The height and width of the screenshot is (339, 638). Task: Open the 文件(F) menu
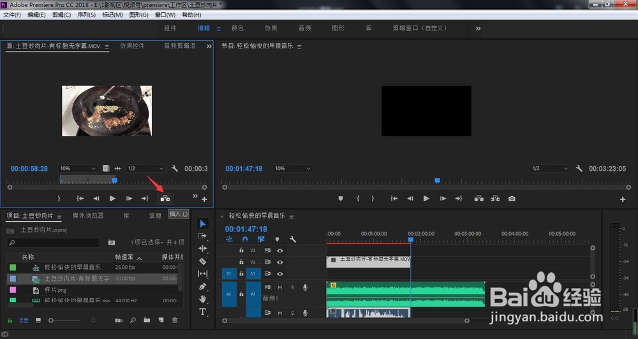click(11, 15)
